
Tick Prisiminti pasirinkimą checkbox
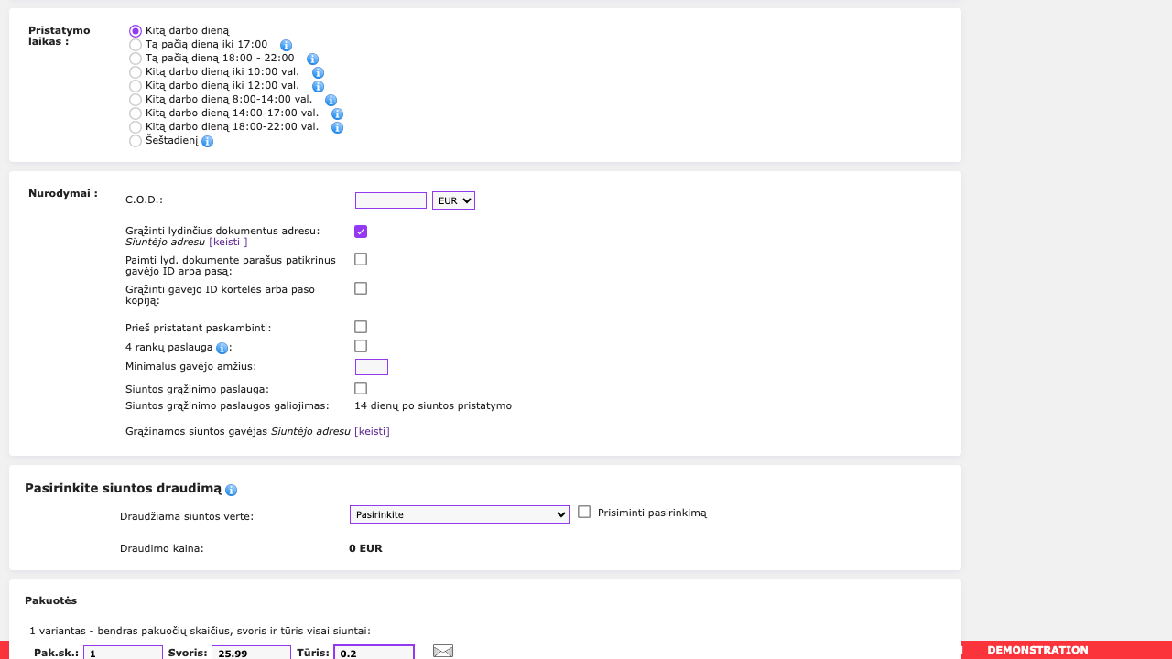(x=584, y=512)
